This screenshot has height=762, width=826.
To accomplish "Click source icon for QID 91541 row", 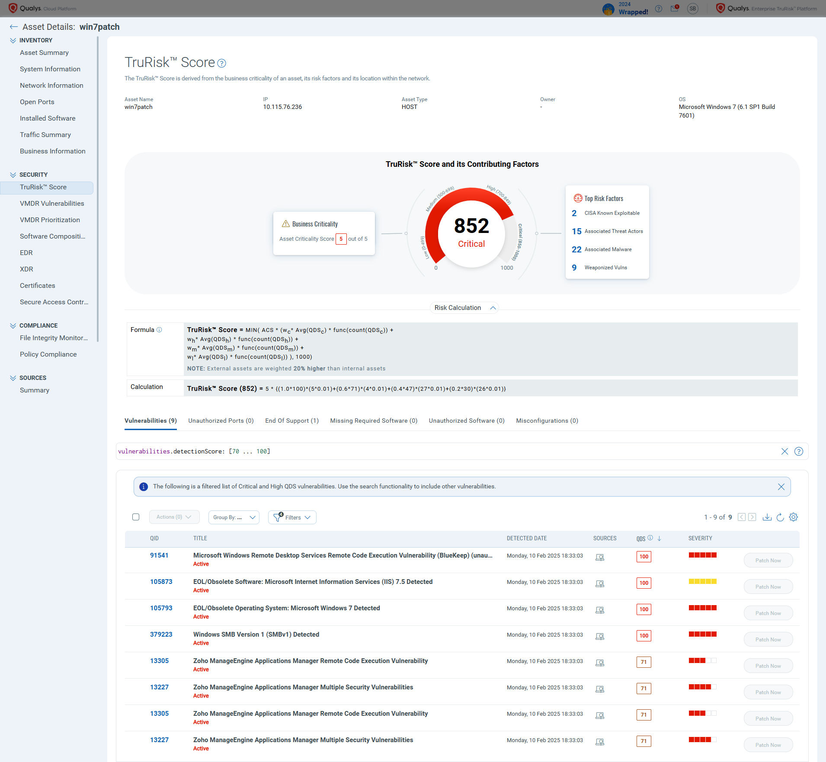I will tap(599, 557).
